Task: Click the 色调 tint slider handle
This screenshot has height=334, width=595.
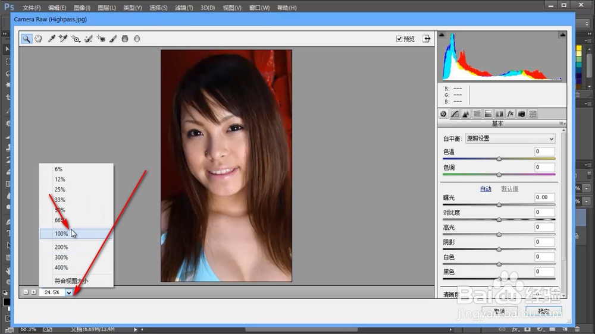Action: tap(499, 175)
